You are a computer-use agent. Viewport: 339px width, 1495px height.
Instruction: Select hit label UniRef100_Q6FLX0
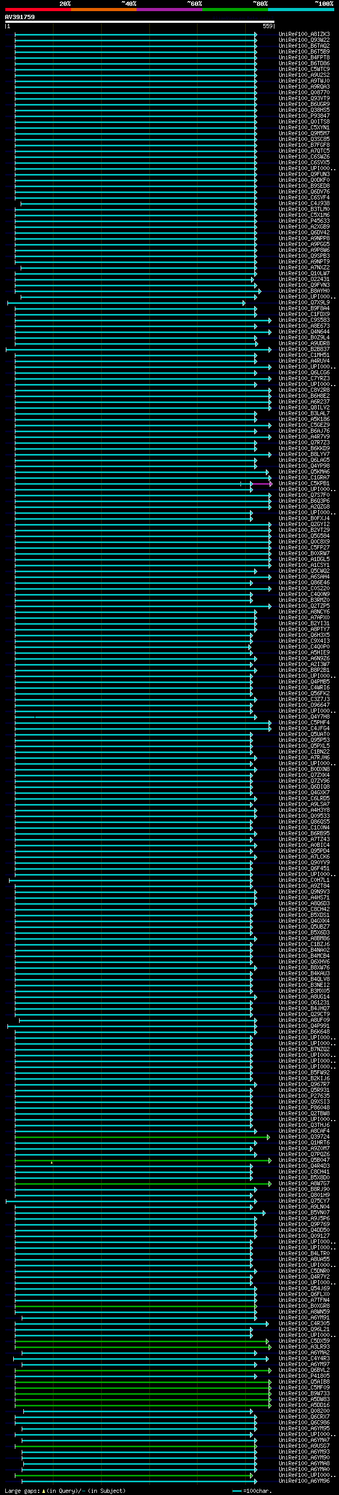304,1293
